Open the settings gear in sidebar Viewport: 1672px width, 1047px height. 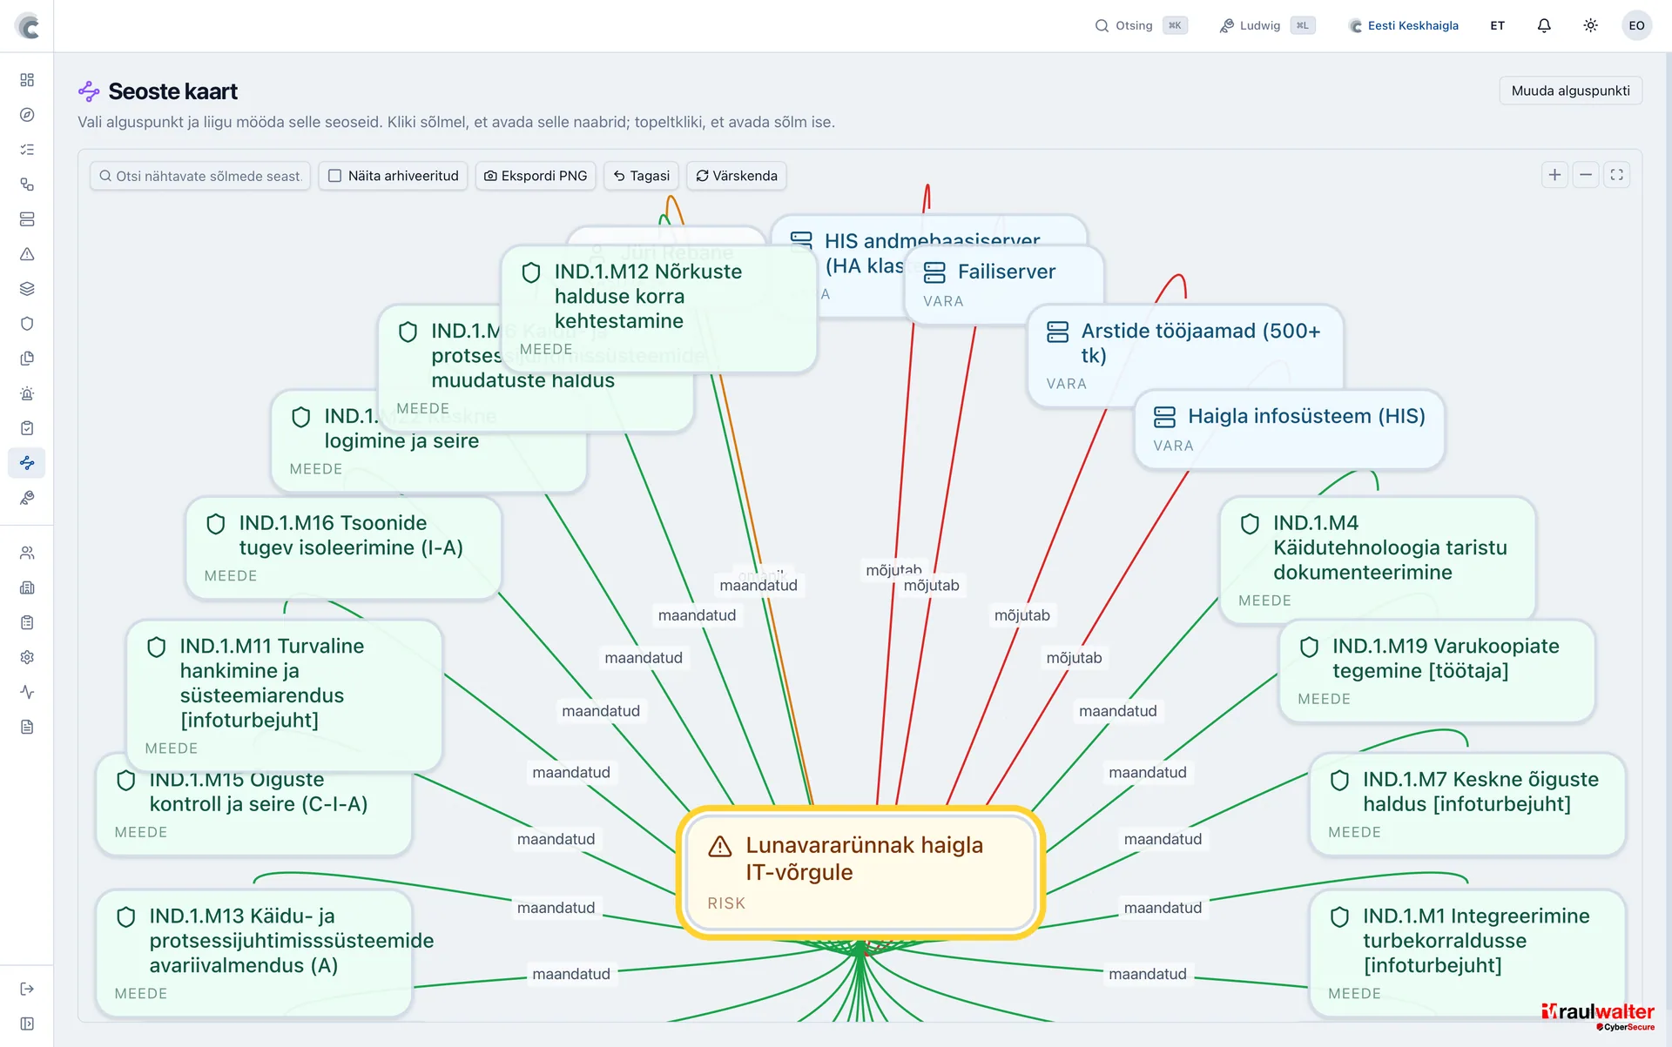click(27, 657)
